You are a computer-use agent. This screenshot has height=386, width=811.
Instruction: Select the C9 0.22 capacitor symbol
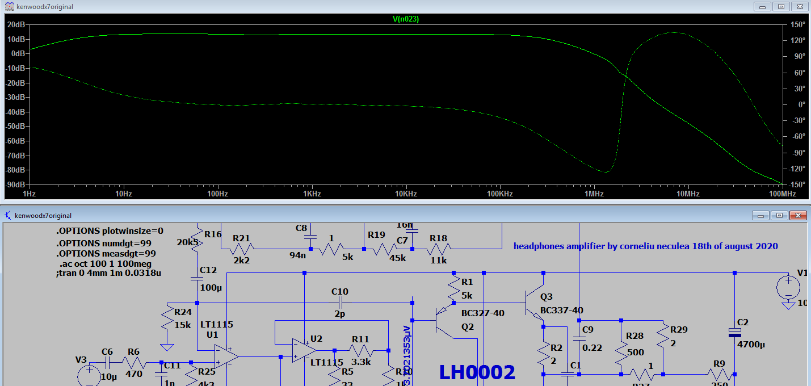click(x=579, y=338)
